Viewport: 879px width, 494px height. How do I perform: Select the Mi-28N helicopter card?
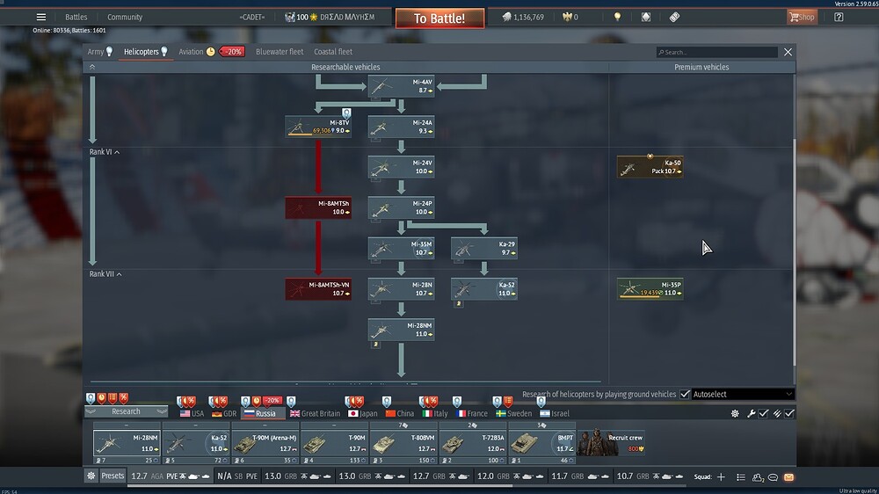point(401,289)
